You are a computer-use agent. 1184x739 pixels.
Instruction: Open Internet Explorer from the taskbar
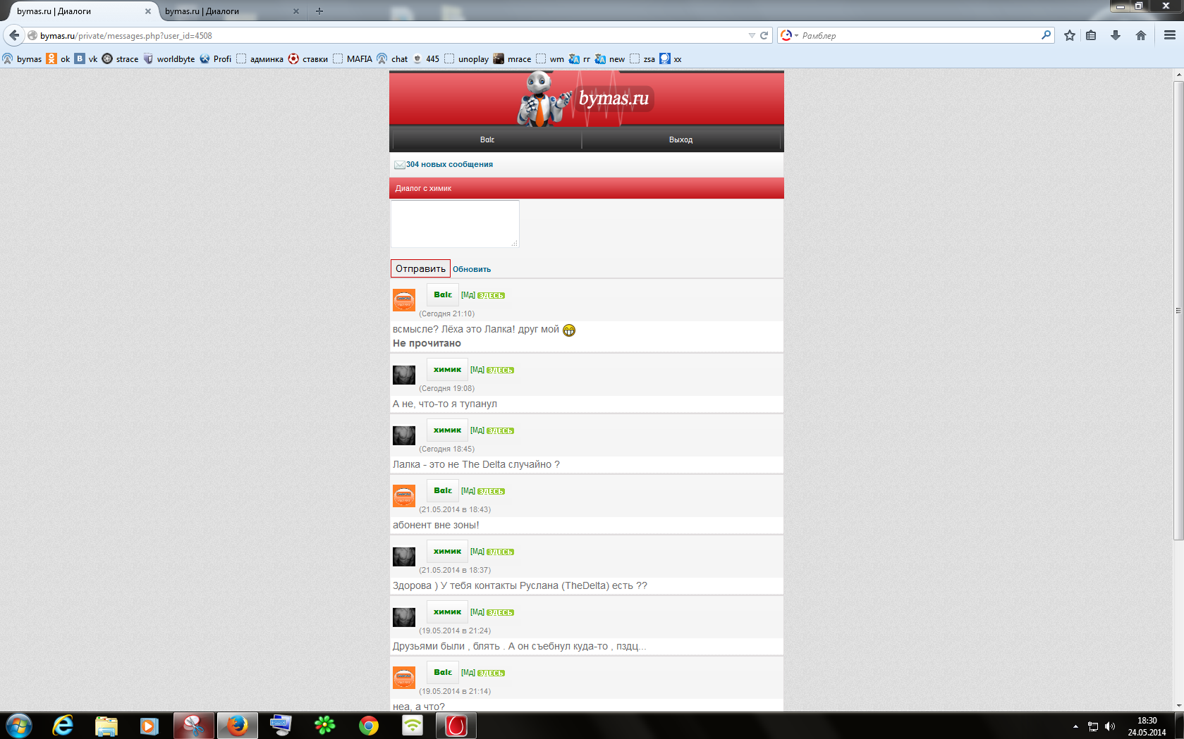point(63,725)
